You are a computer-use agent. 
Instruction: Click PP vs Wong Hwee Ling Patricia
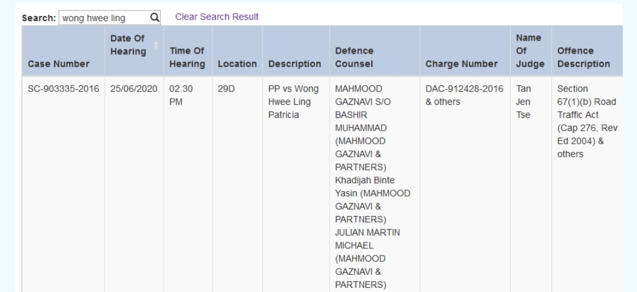(x=293, y=102)
